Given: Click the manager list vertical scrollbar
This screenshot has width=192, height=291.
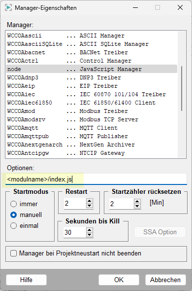Looking at the screenshot, I should tap(182, 89).
